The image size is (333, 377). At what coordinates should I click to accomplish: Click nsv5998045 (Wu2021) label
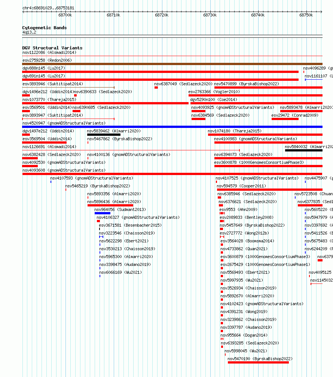coord(246,351)
